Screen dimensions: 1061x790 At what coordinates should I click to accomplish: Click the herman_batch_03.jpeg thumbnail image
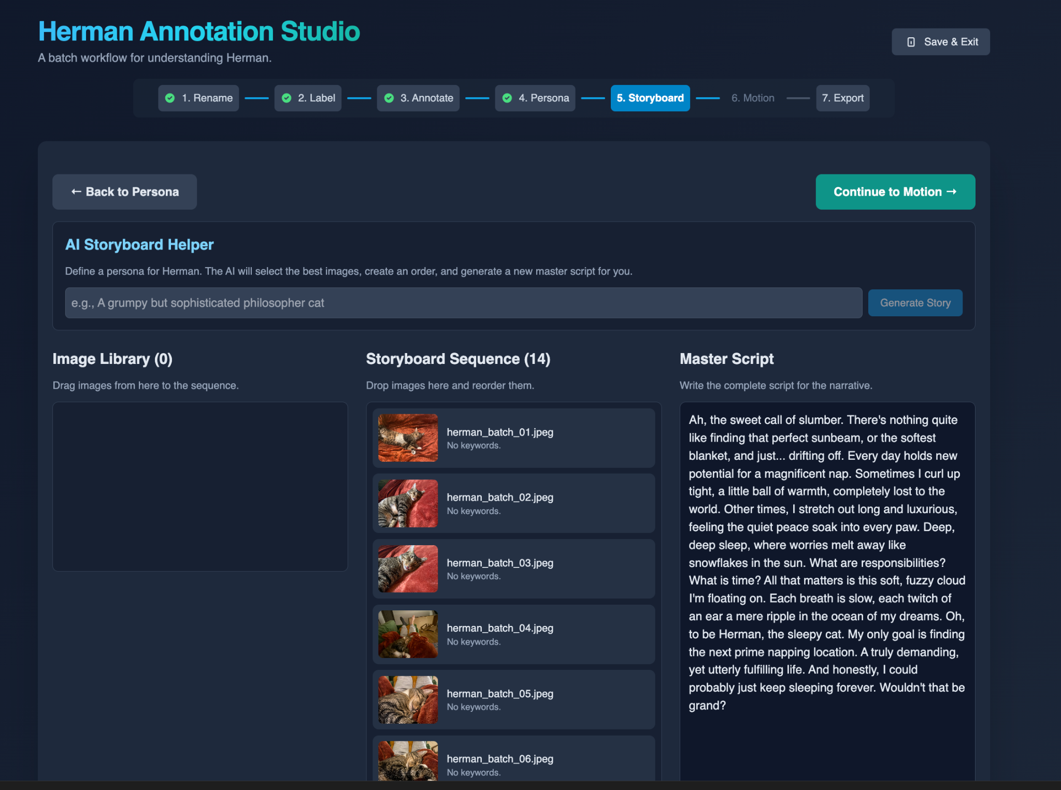[x=408, y=568]
